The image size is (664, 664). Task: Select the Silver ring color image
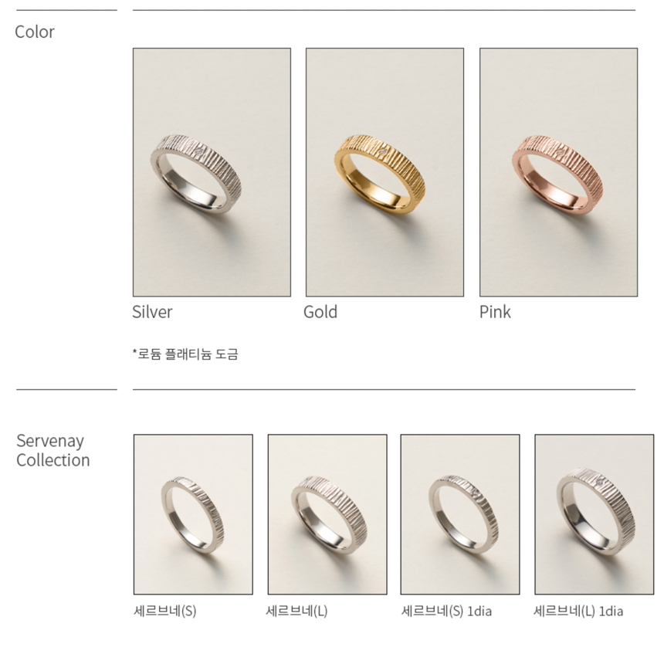coord(212,172)
